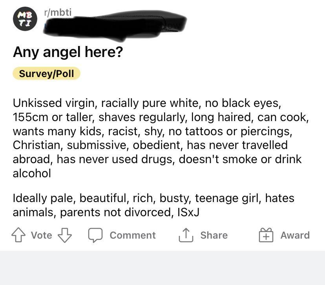Open comments via the speech bubble icon

coord(95,235)
